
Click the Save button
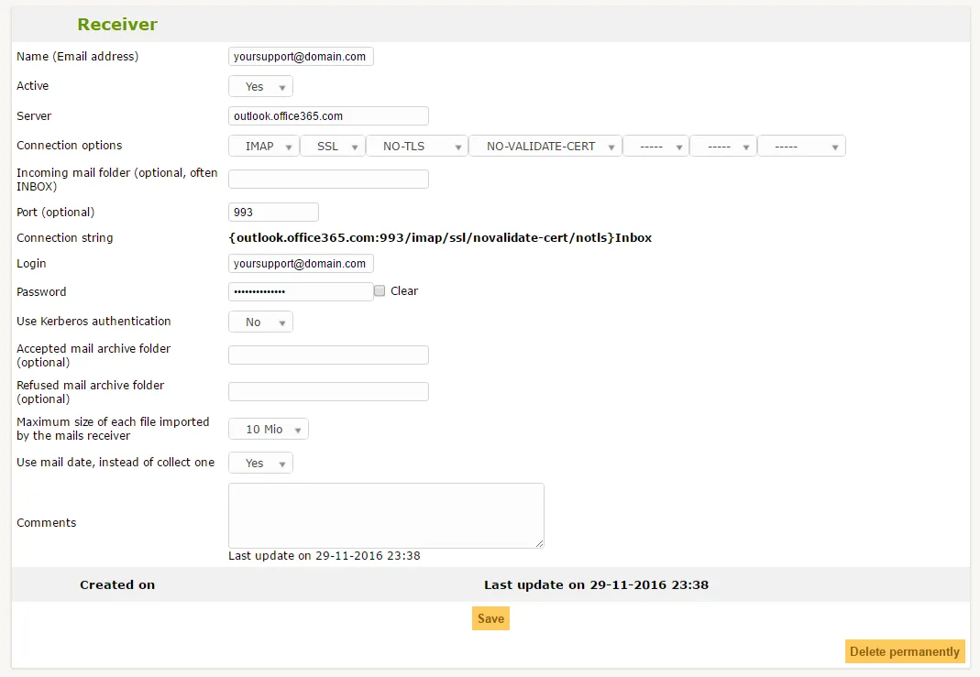pos(490,618)
